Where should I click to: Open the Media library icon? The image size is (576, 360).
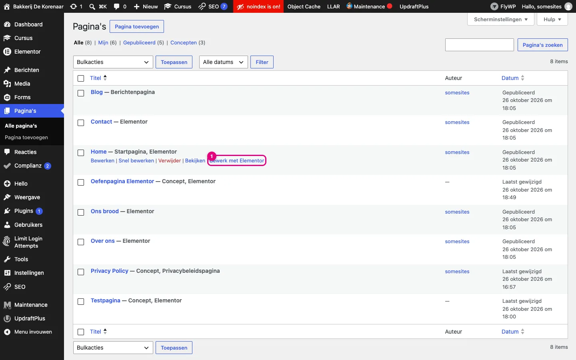7,84
